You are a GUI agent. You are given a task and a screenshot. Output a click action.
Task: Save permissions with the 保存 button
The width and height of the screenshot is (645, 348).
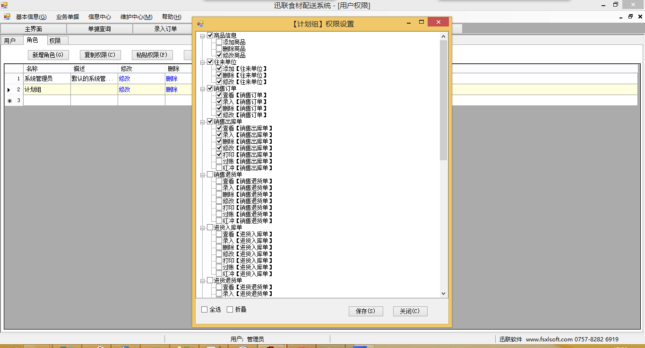point(366,311)
